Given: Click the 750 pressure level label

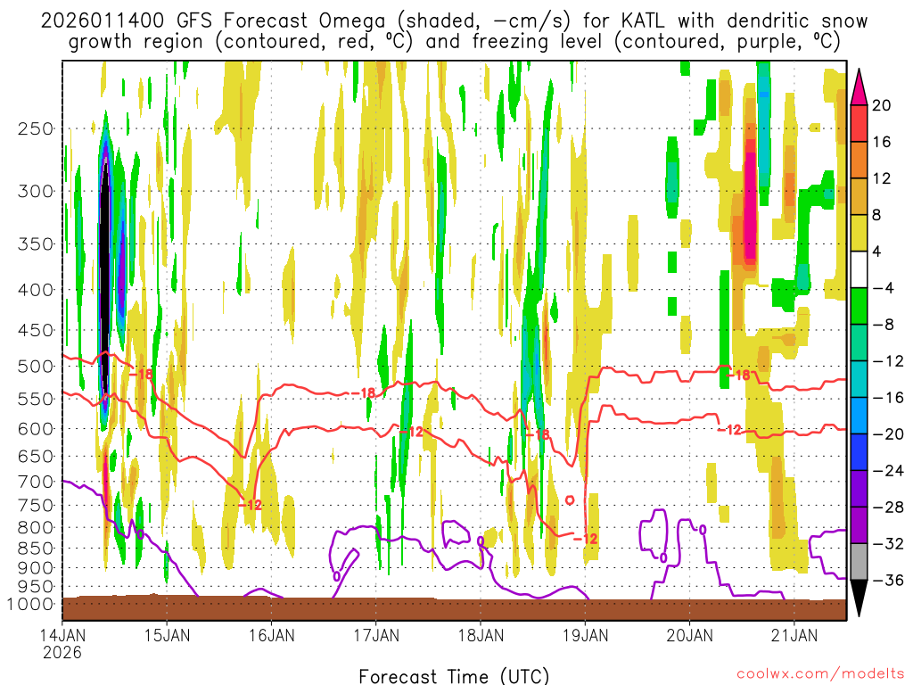Looking at the screenshot, I should pos(36,506).
